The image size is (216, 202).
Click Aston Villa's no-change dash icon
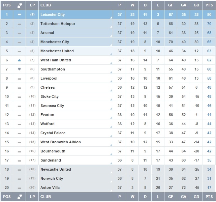pyautogui.click(x=20, y=187)
